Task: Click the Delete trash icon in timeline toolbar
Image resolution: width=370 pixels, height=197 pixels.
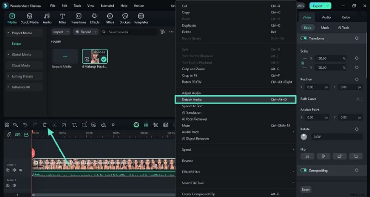Action: click(44, 125)
